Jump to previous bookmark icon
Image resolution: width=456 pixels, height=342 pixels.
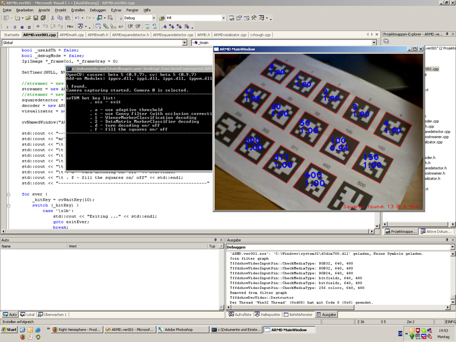pyautogui.click(x=179, y=26)
